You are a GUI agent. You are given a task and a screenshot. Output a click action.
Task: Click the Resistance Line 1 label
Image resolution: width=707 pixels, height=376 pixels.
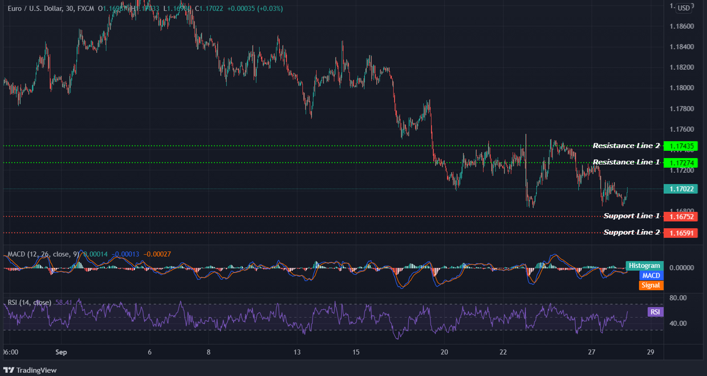[626, 162]
